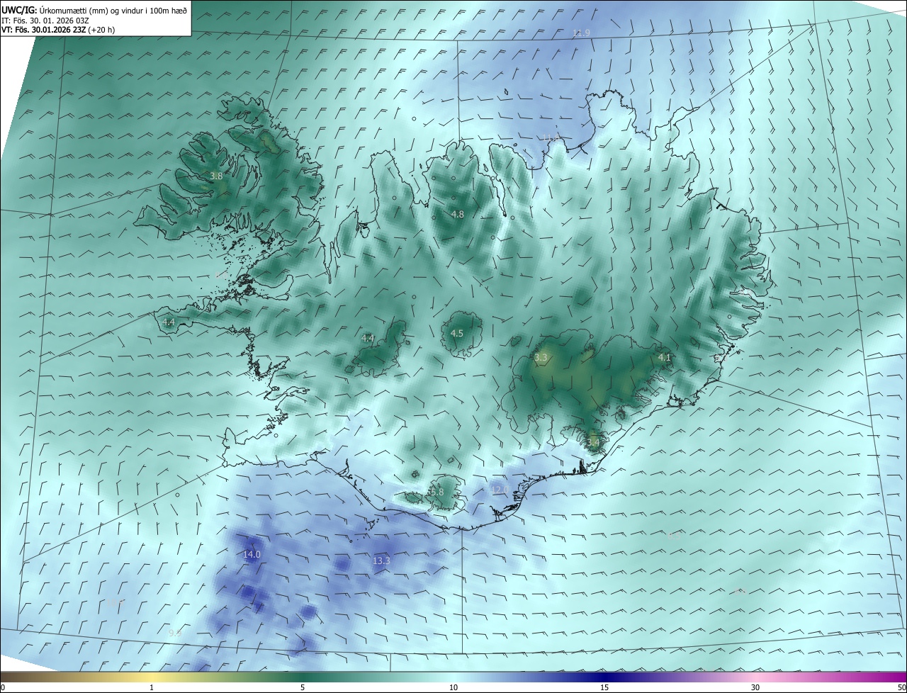907x693 pixels.
Task: Click the 3.4 value label
Action: 593,442
